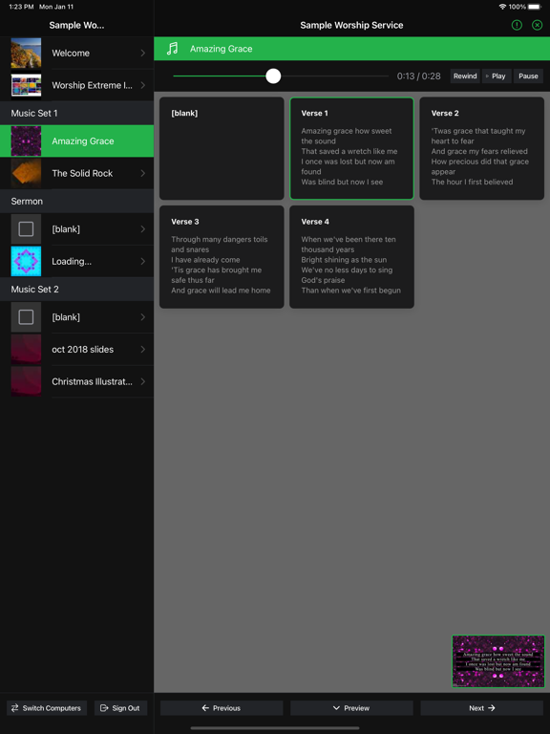
Task: Click the Play button
Action: [x=497, y=76]
